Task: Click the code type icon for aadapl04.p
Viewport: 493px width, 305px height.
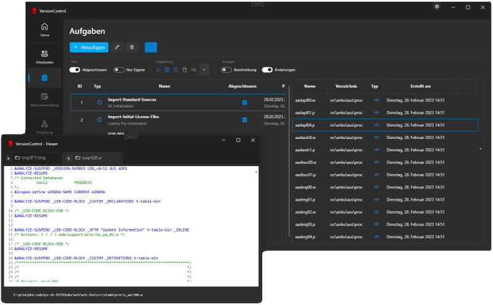Action: (x=376, y=125)
